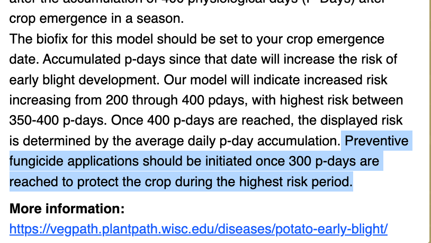The width and height of the screenshot is (431, 243).
Task: Click the phrase 'crop emergence in a season.'
Action: coord(96,19)
